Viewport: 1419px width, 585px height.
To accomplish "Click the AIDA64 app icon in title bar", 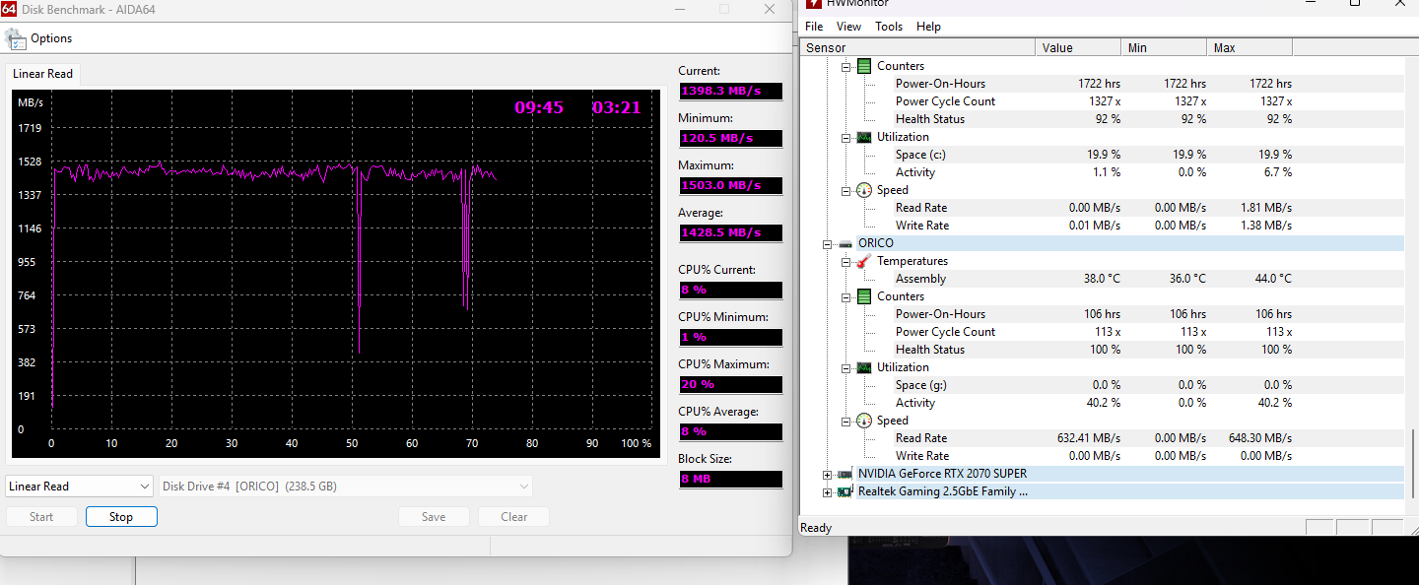I will tap(10, 9).
